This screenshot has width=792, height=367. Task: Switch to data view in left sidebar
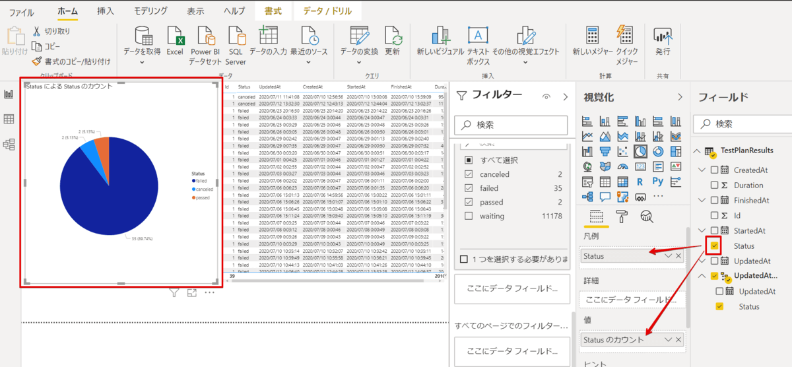[9, 119]
